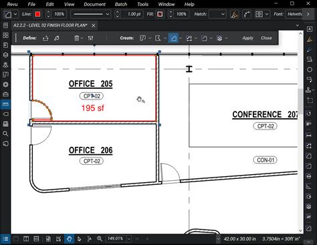Open the Search panel magnifier icon
This screenshot has height=245, width=317.
coord(5,134)
